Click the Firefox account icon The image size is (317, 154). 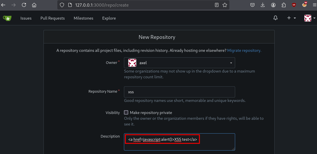(x=273, y=5)
